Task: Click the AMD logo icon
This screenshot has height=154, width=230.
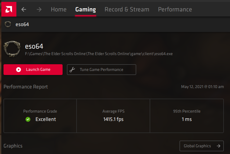Action: click(9, 9)
